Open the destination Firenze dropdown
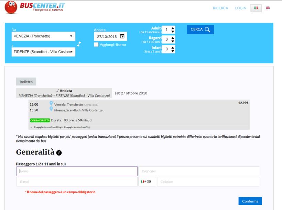Image resolution: width=282 pixels, height=210 pixels. click(43, 52)
